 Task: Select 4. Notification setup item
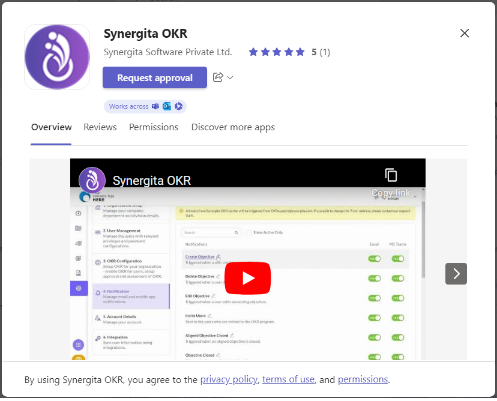[131, 297]
